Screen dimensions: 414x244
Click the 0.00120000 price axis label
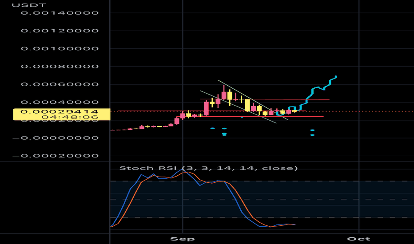coord(60,31)
